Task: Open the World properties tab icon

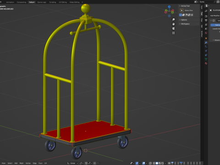Action: 206,33
